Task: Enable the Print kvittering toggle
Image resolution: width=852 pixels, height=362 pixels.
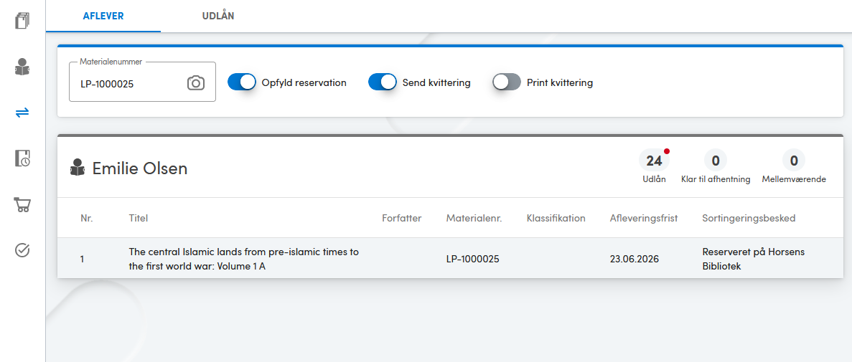Action: tap(507, 82)
